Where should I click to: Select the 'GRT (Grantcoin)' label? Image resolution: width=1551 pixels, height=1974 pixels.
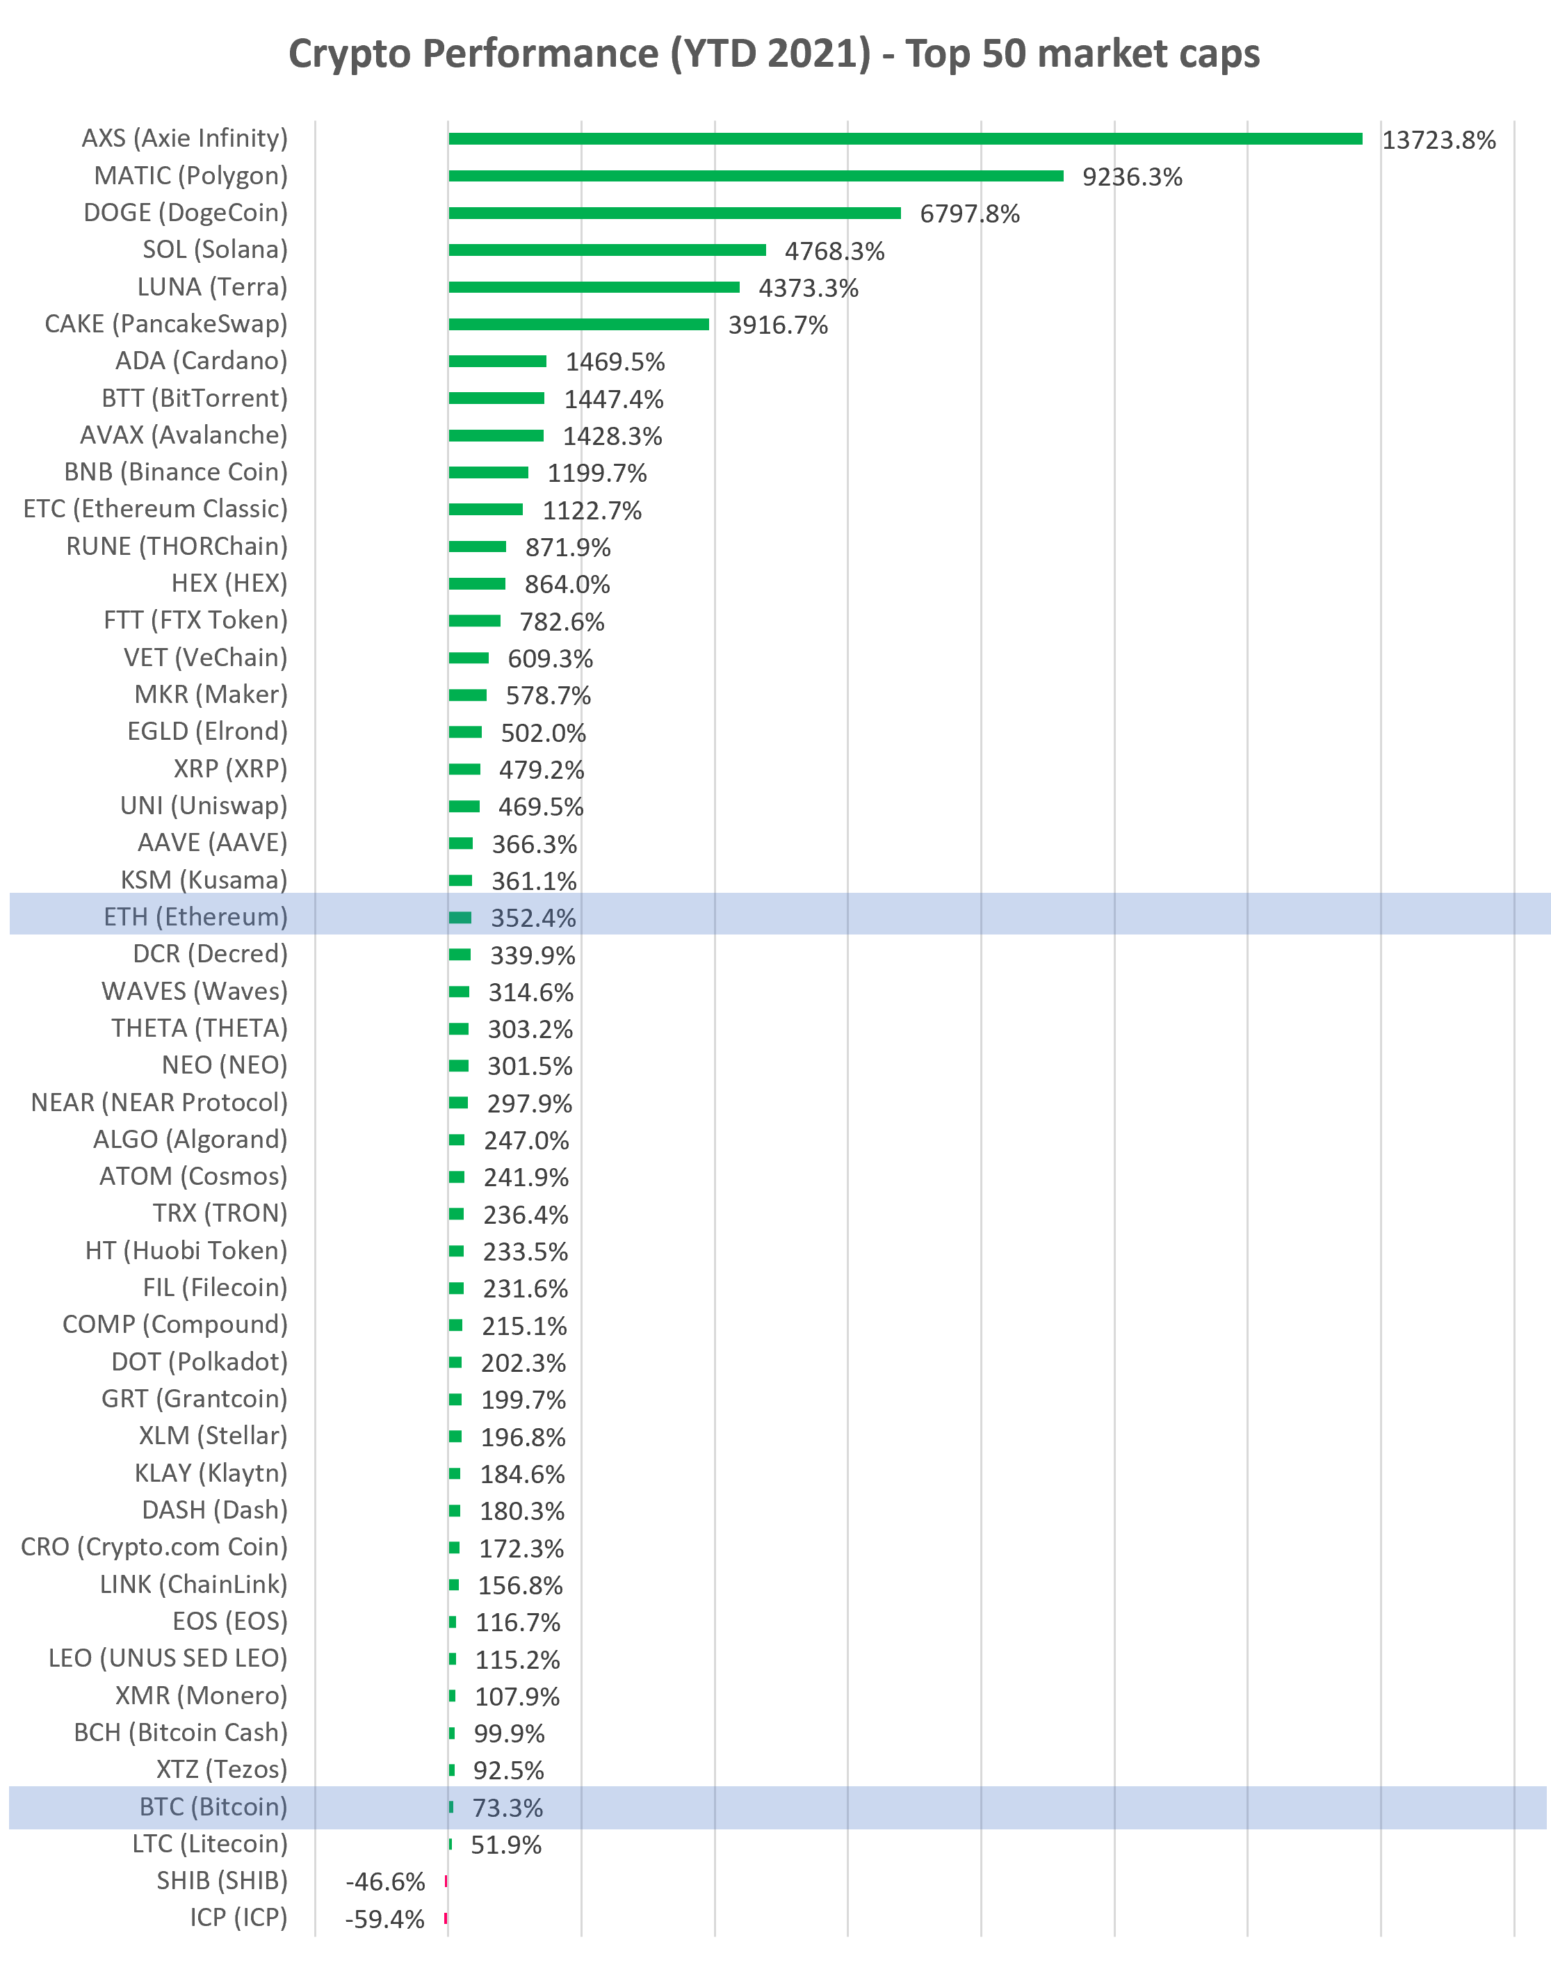[x=195, y=1398]
